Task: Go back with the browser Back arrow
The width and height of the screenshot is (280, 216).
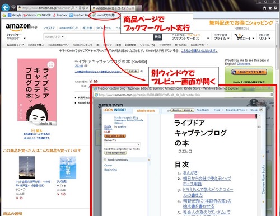Action: [x=6, y=8]
